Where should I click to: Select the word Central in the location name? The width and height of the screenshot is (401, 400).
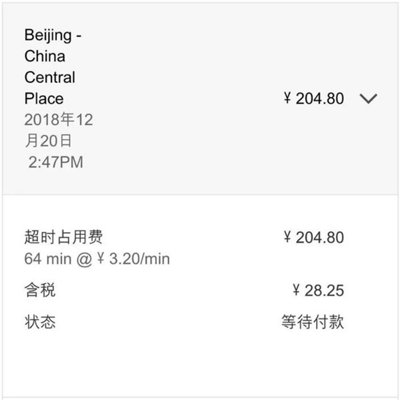[x=50, y=78]
